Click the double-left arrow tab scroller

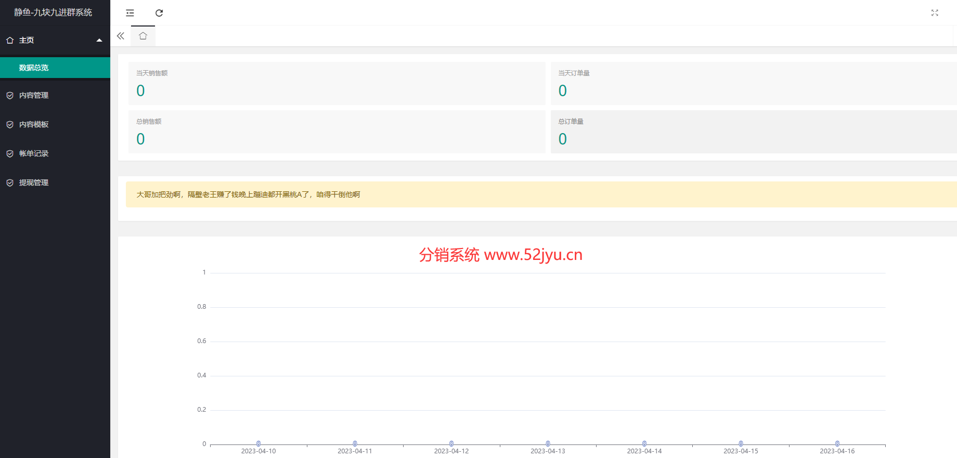point(121,36)
